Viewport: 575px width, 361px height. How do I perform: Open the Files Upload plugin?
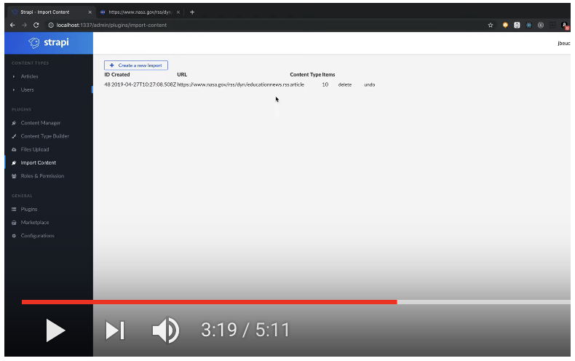point(35,149)
